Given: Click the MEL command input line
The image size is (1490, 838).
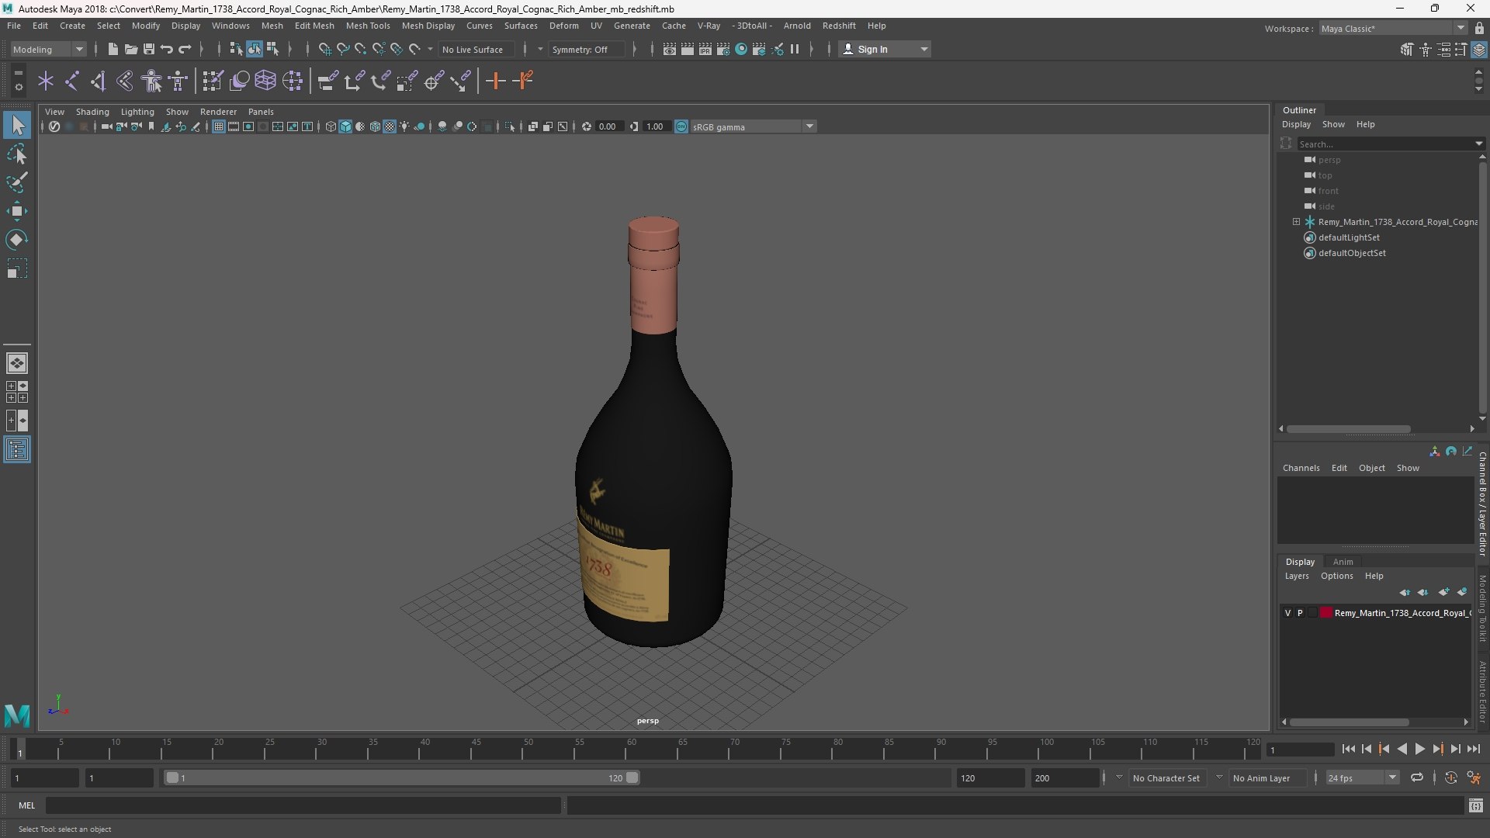Looking at the screenshot, I should 303,805.
